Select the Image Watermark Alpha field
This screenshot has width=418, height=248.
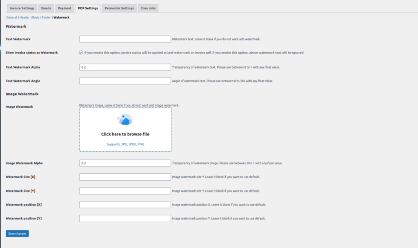(125, 163)
